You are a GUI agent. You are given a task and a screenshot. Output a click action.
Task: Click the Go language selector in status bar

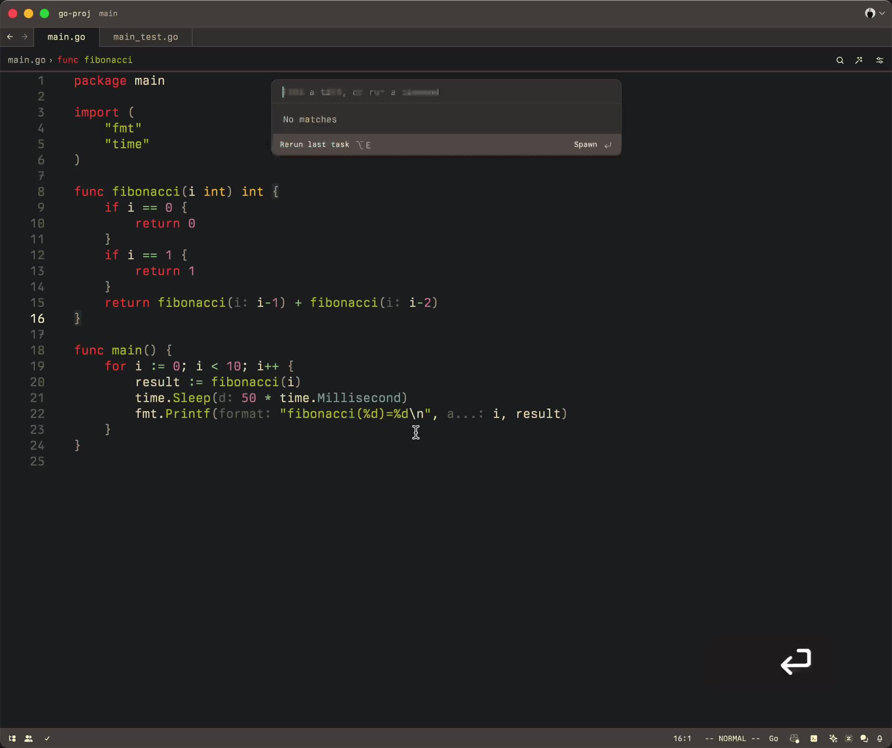tap(773, 738)
